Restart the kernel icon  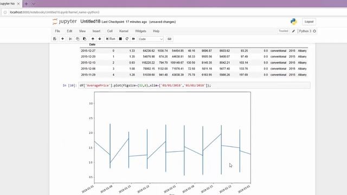coord(127,39)
